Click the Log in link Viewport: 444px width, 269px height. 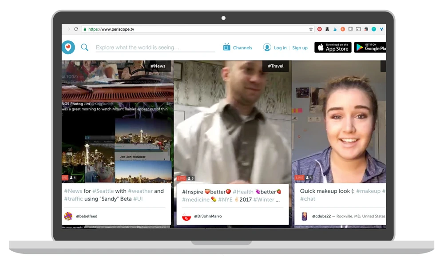[x=280, y=48]
